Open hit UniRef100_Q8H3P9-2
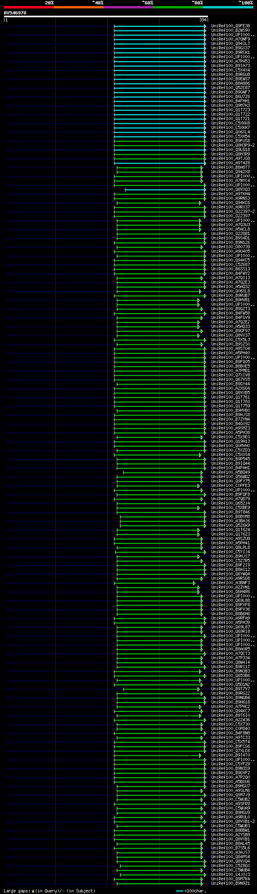Viewport: 257px width, 894px height. pyautogui.click(x=233, y=145)
